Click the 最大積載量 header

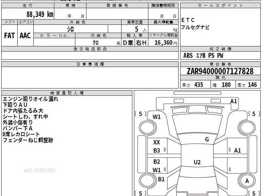(x=163, y=22)
